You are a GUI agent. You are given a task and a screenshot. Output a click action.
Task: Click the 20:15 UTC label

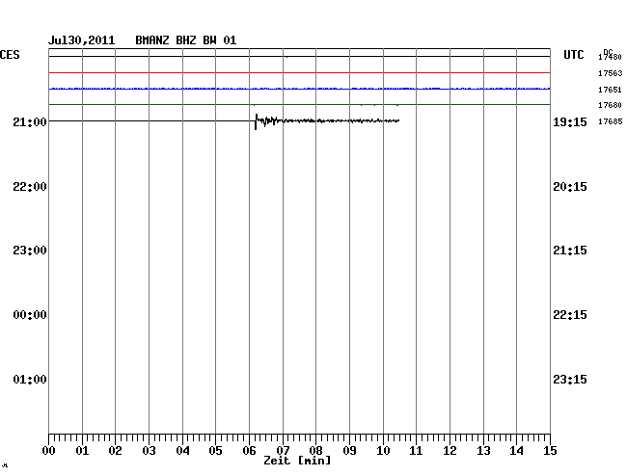point(570,187)
